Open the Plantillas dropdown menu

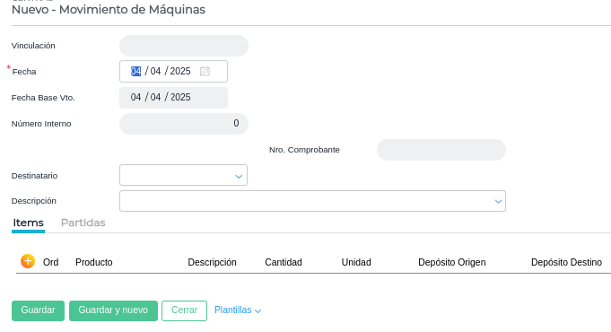pos(238,310)
